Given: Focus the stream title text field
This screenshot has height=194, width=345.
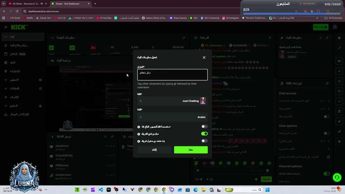Looking at the screenshot, I should [x=172, y=75].
